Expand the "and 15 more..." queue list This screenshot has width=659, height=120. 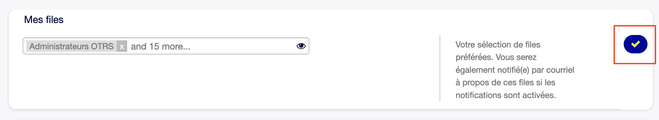coord(160,46)
